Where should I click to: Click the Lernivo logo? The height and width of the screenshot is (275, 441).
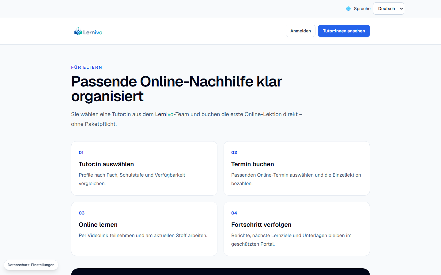coord(88,31)
